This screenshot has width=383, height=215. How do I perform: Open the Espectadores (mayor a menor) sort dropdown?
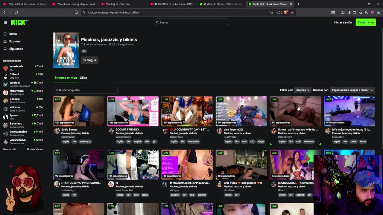click(352, 90)
